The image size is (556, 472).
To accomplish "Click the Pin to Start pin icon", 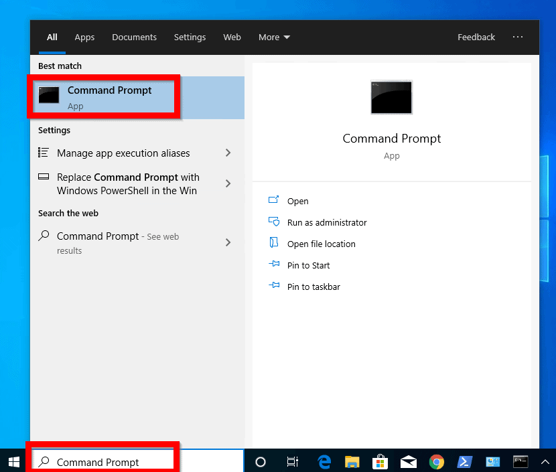I will (274, 264).
